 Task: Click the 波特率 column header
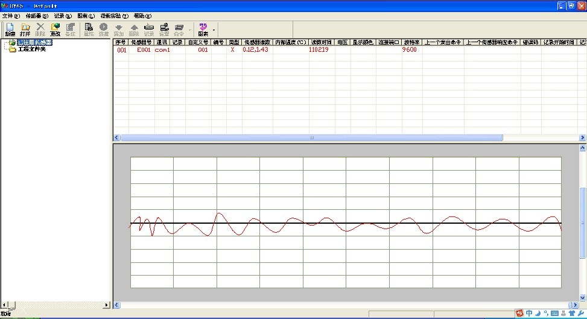(x=412, y=42)
